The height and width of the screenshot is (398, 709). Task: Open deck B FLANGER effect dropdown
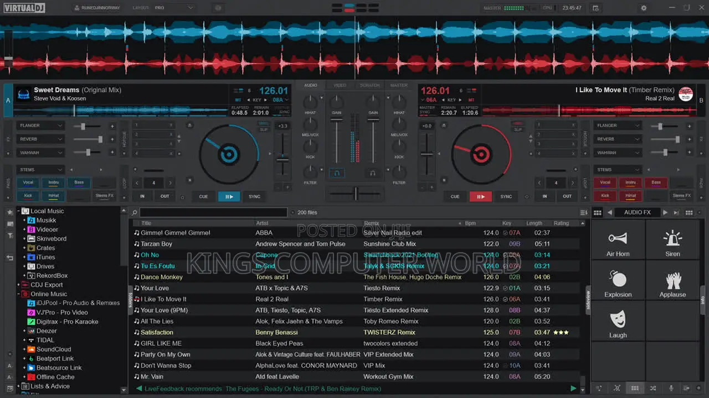coord(618,125)
